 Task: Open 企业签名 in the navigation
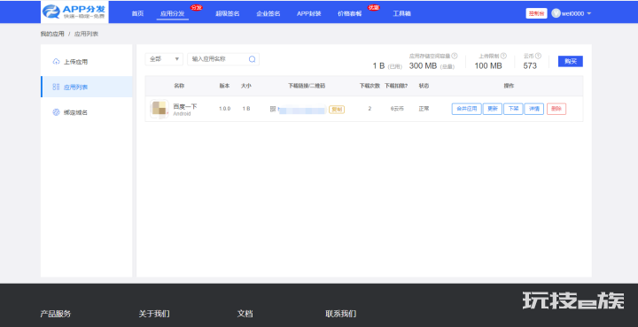(268, 14)
